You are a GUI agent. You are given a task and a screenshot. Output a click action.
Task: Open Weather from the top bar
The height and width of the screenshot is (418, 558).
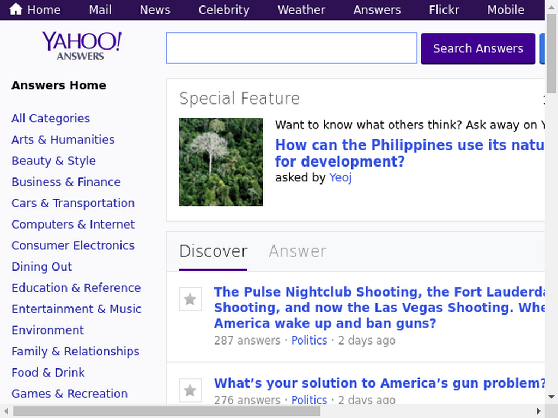click(x=301, y=10)
